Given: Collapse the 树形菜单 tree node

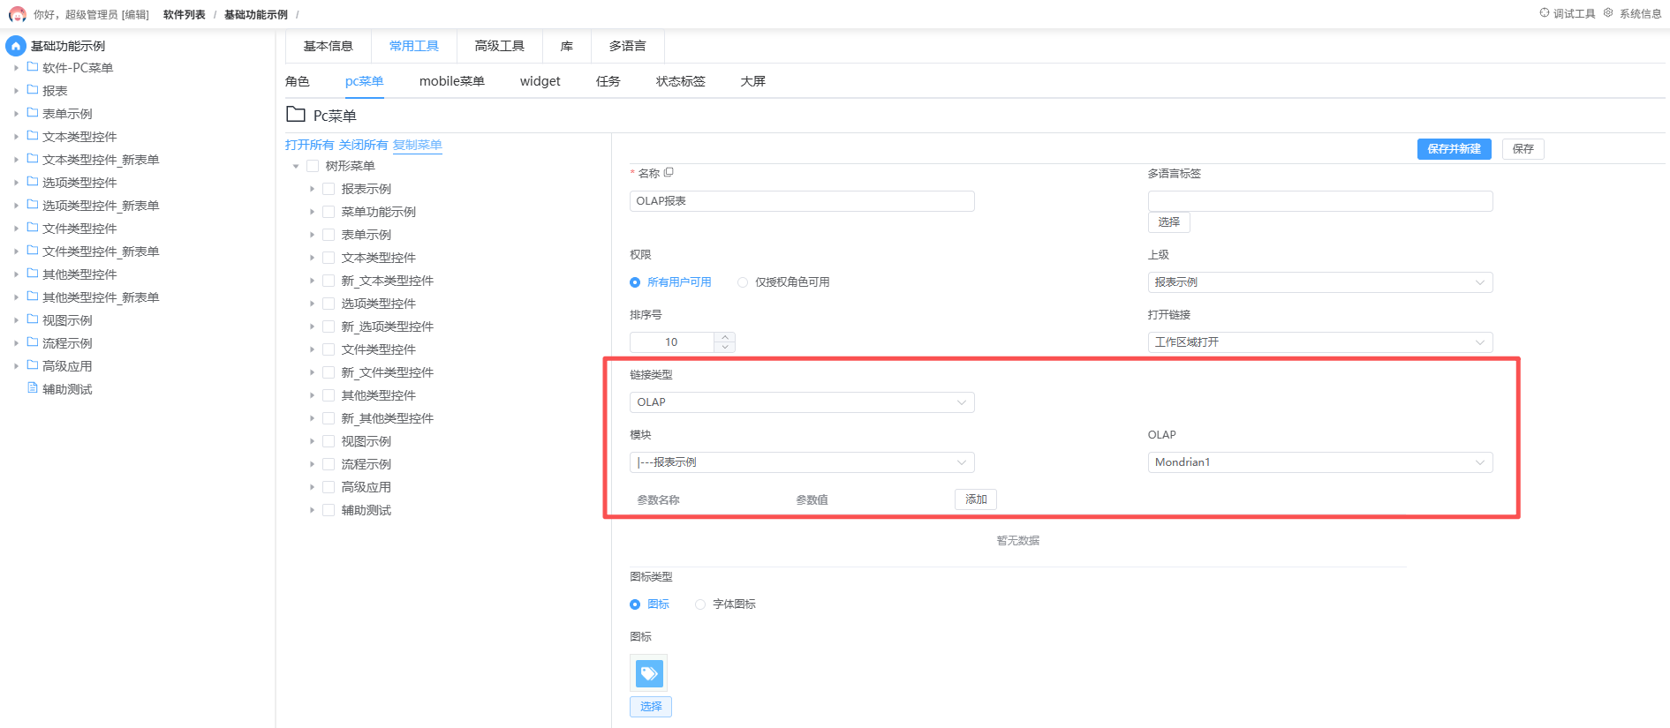Looking at the screenshot, I should [296, 166].
